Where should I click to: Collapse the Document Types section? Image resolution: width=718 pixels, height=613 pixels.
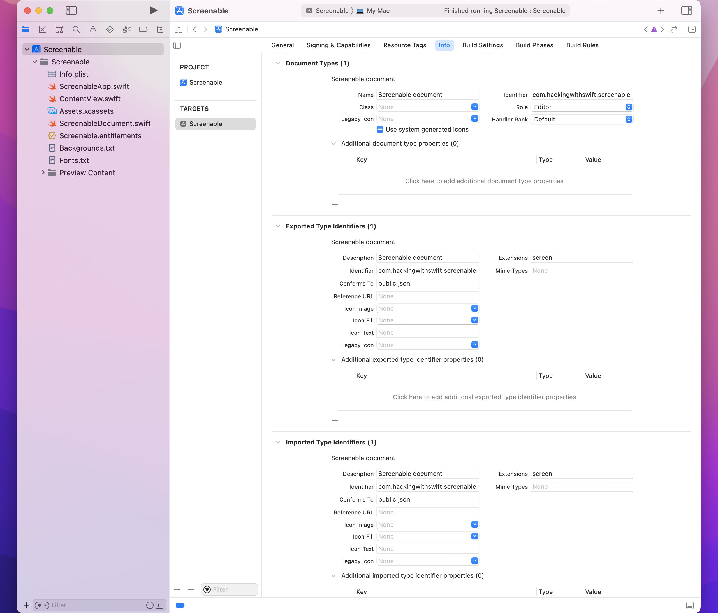coord(277,63)
